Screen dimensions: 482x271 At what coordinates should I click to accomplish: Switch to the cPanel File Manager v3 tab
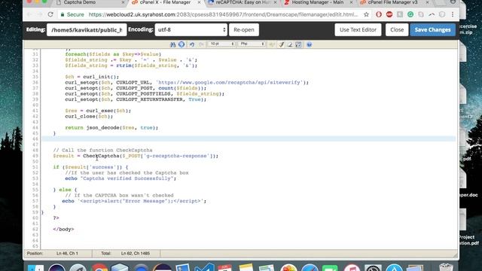click(x=392, y=2)
